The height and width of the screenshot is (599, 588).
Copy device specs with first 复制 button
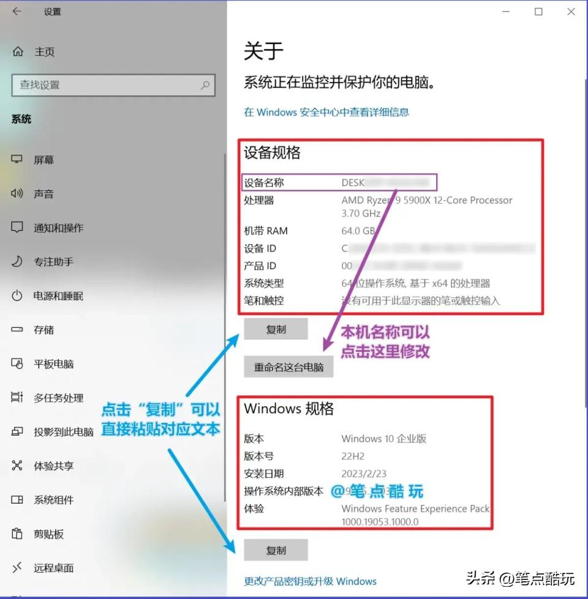(276, 329)
